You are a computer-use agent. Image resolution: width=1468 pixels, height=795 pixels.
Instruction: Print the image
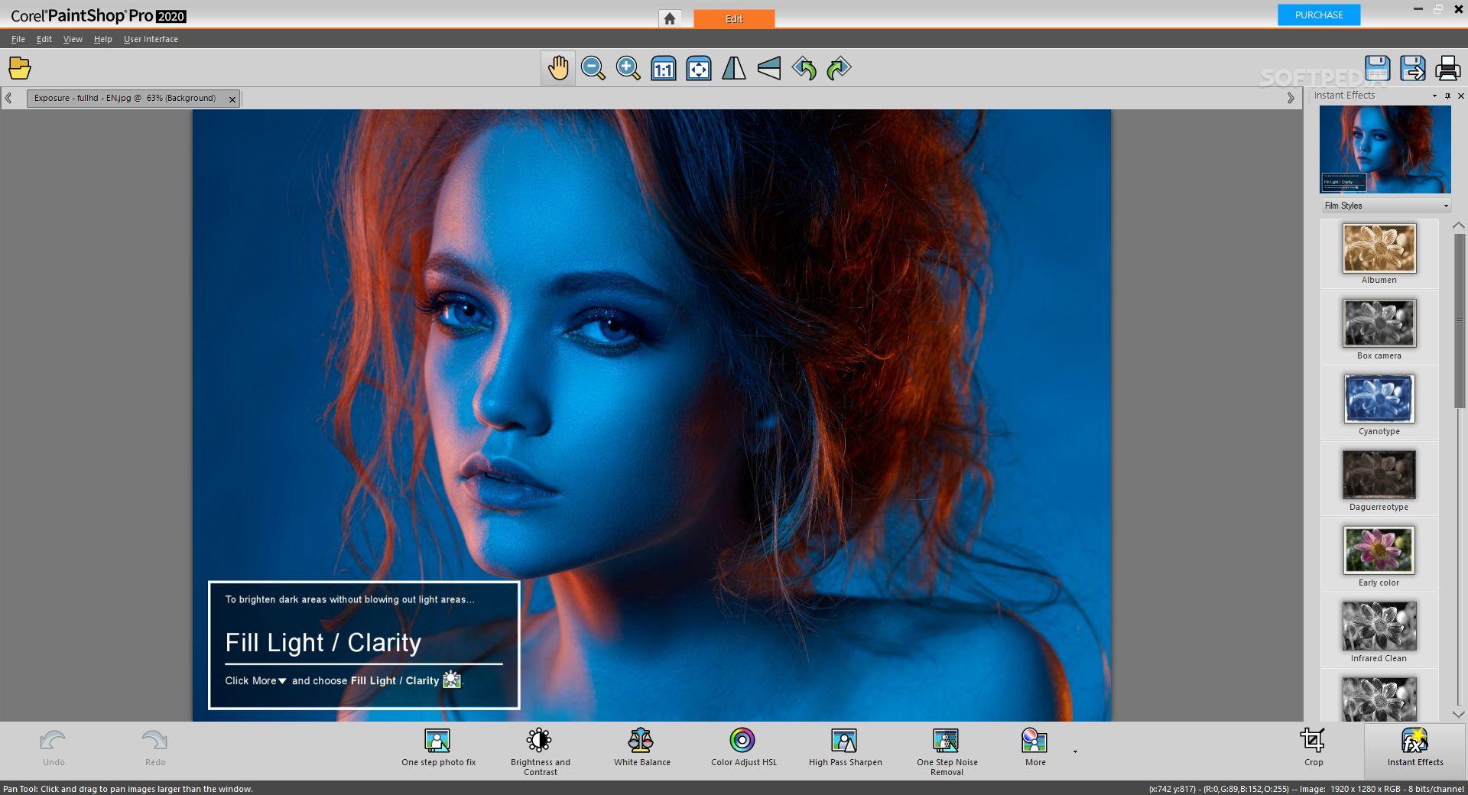1447,68
